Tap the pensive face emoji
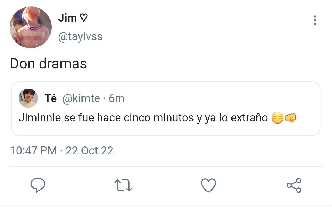Viewport: 332px width, 210px height. [x=277, y=118]
